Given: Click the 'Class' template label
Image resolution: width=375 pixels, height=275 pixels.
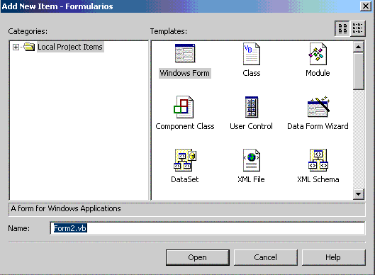Looking at the screenshot, I should 252,73.
